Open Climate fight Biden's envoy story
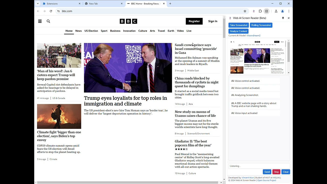Screen dimensions: 327x184 coord(59,136)
